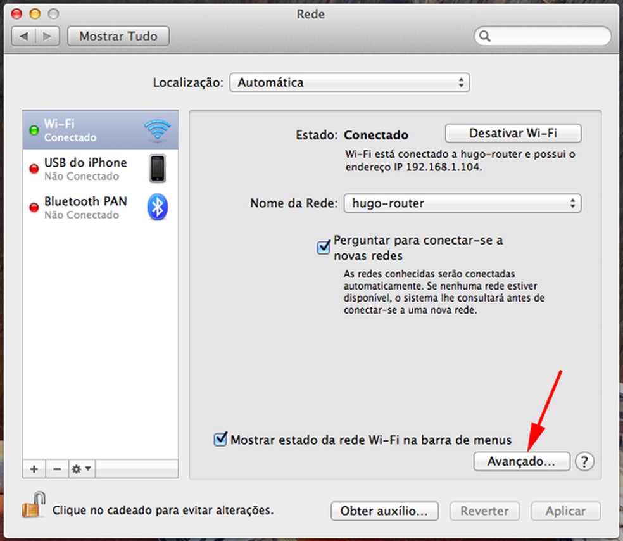The image size is (623, 541).
Task: Select Wi-Fi service in the list
Action: pyautogui.click(x=101, y=130)
